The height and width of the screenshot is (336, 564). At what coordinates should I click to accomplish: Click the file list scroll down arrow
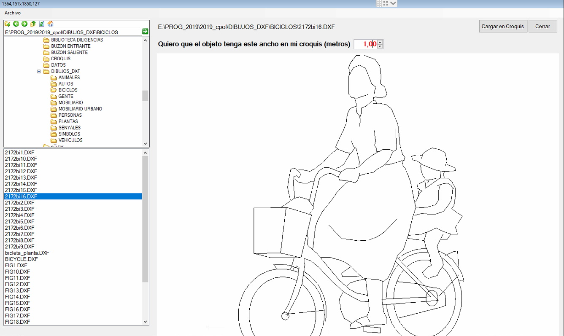[146, 322]
